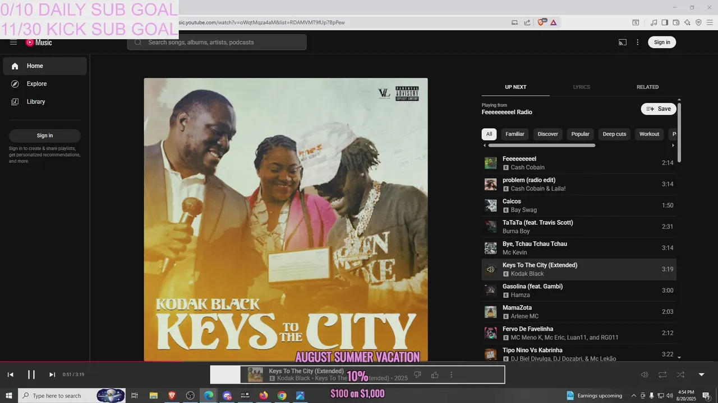Play Fervo De Favelinha from queue
Screen dimensions: 718x403
[579, 333]
